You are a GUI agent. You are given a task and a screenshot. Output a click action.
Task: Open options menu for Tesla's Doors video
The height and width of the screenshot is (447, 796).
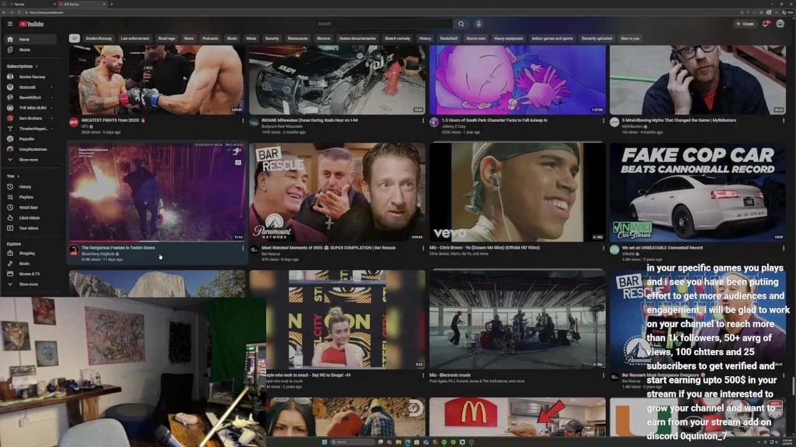[x=243, y=248]
